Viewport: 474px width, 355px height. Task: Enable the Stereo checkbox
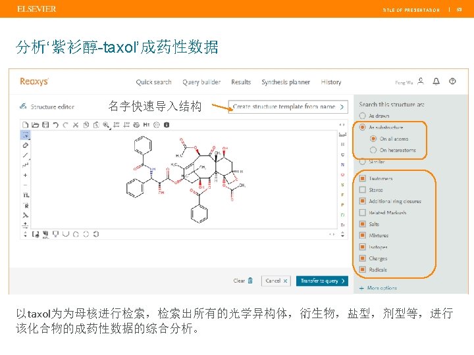[363, 190]
